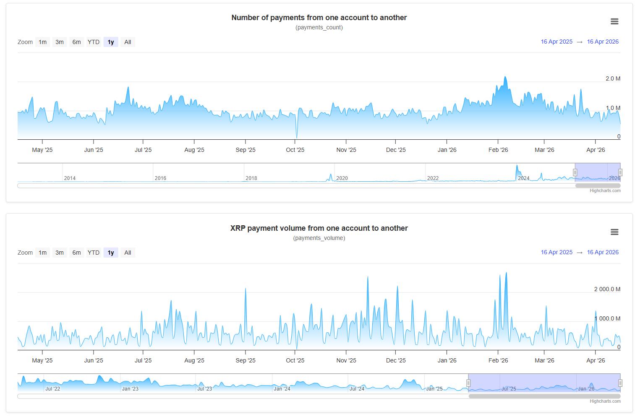Viewport: 635px width, 417px height.
Task: Choose YTD zoom on XRP payment volume chart
Action: pyautogui.click(x=94, y=253)
